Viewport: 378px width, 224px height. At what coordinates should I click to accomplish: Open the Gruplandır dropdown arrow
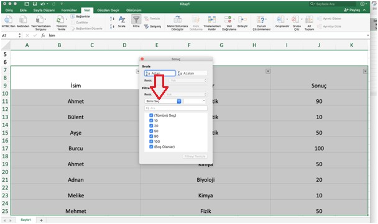287,19
